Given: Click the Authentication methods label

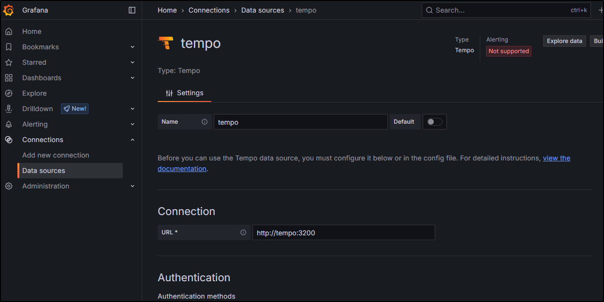Looking at the screenshot, I should pos(196,296).
